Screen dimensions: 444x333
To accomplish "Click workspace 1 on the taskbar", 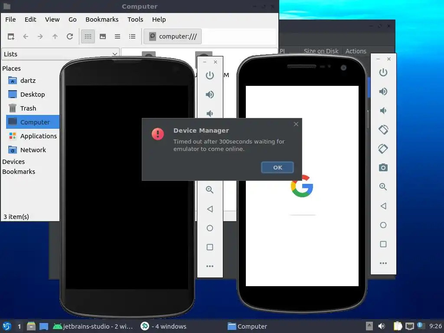I will click(19, 326).
